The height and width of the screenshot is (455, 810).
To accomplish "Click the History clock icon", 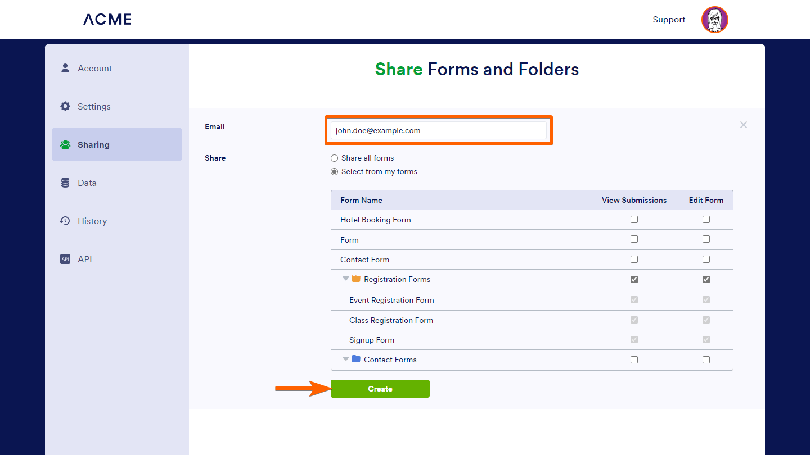I will pos(65,221).
